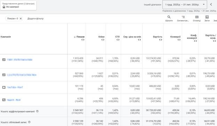Remove the Покази = 0 filter
The height and width of the screenshot is (126, 217).
click(21, 18)
